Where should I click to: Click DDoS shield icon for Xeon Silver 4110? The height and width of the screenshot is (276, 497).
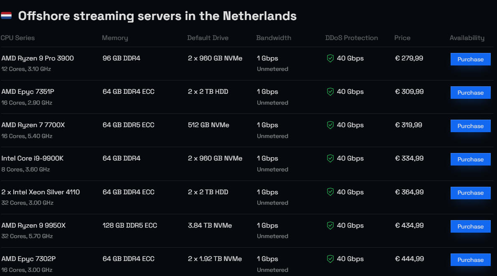(x=330, y=192)
